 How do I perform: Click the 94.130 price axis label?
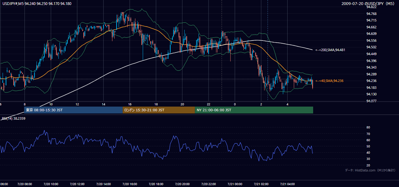pos(371,94)
